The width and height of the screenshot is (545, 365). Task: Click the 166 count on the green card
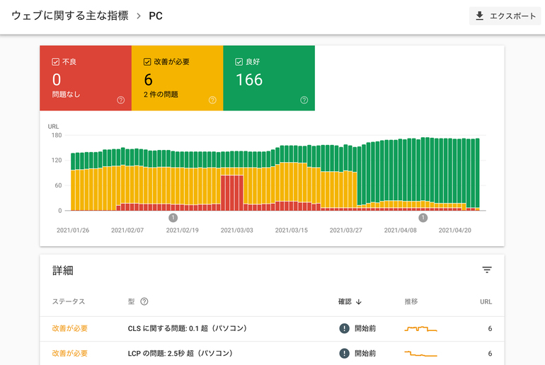click(x=249, y=80)
